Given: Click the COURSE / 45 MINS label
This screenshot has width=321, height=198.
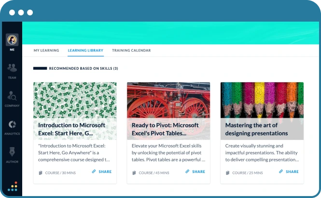Looking at the screenshot, I should (x=154, y=173).
